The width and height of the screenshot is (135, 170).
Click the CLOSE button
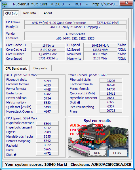pos(118,153)
